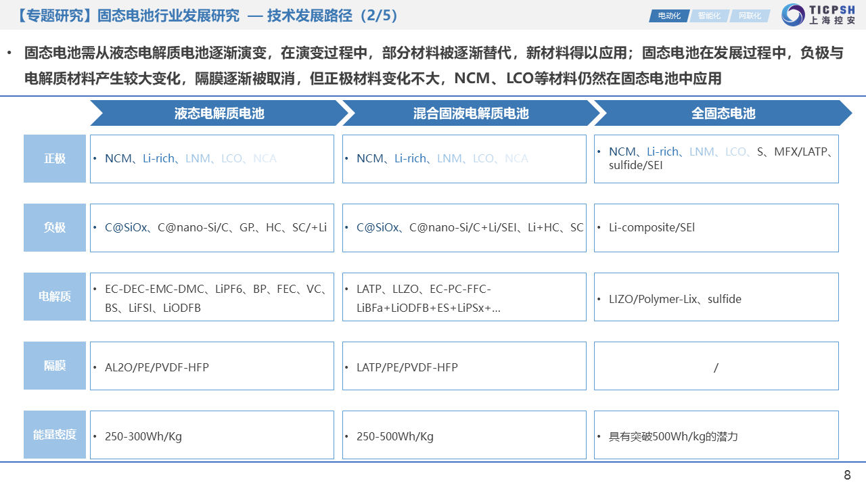Switch to the 智能化 tab
866x487 pixels.
pos(709,16)
